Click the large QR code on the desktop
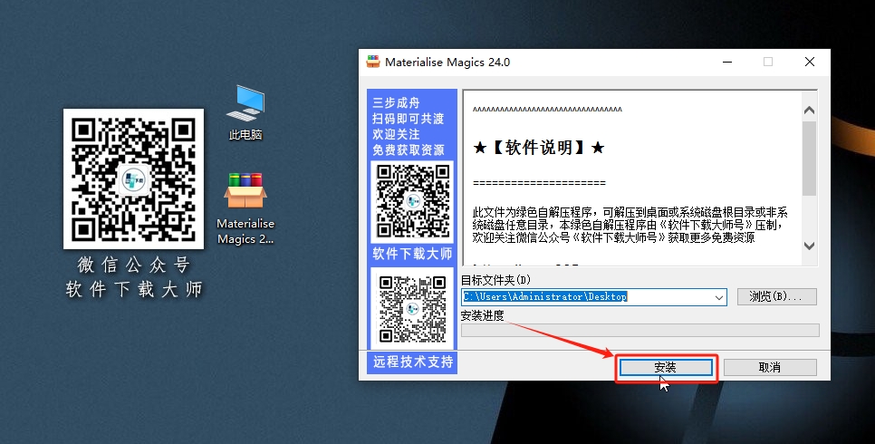The width and height of the screenshot is (875, 444). click(x=133, y=179)
